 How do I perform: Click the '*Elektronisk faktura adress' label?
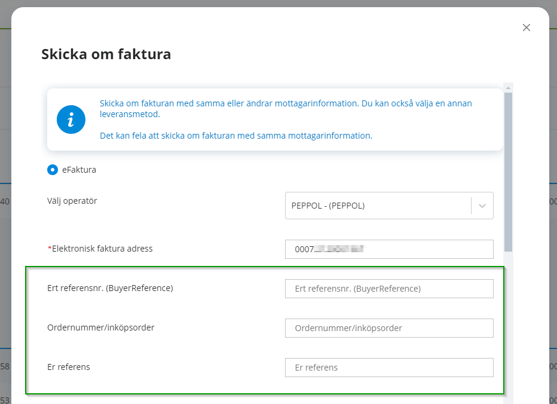point(100,249)
